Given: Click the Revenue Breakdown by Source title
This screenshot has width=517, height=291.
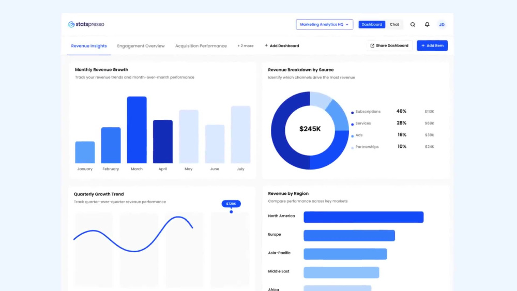Looking at the screenshot, I should coord(301,70).
